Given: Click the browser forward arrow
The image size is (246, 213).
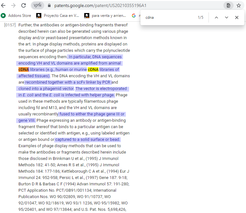Looking at the screenshot, I should click(x=13, y=5).
